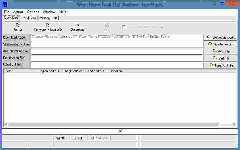Click the "Scatter-loading File" field label

(x=16, y=44)
